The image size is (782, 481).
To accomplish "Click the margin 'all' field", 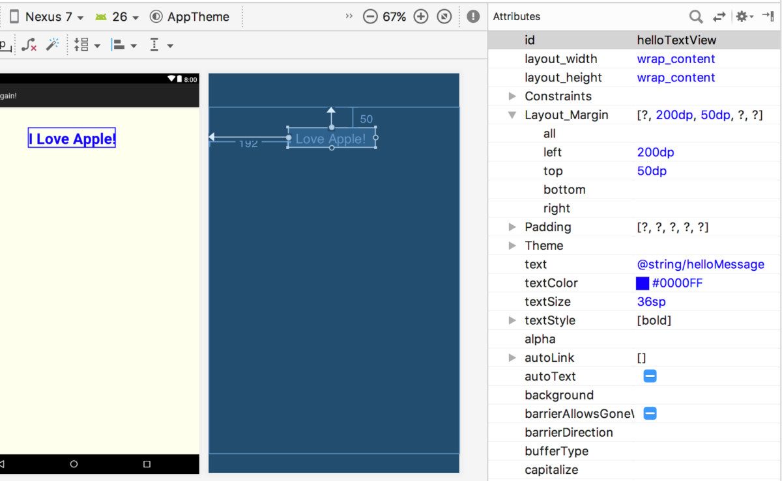I will click(707, 133).
